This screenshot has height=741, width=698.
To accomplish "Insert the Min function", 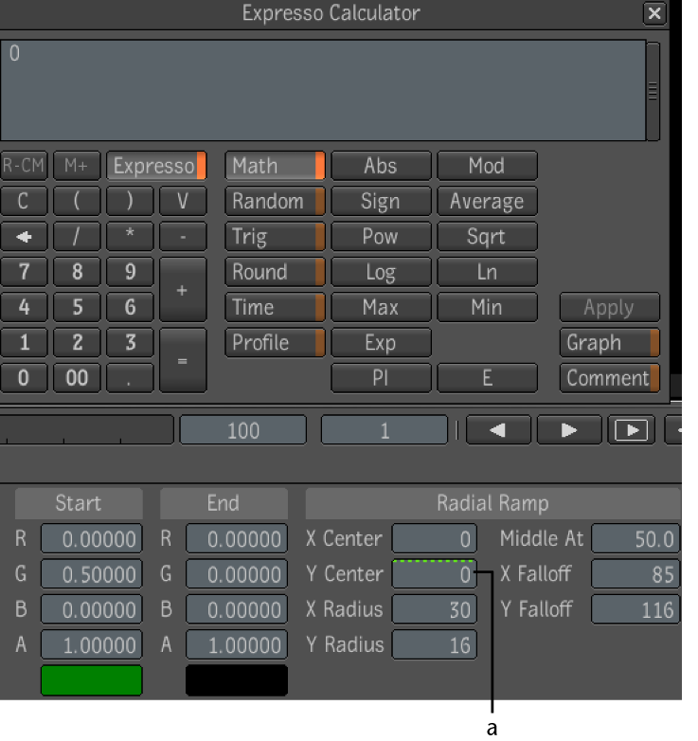I will [488, 307].
